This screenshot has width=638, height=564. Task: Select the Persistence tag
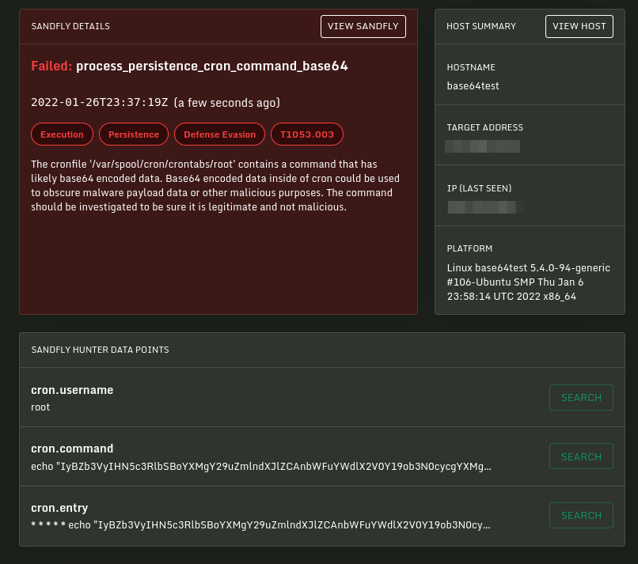134,134
